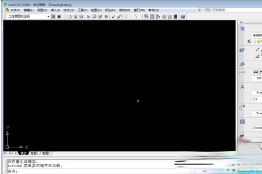Select the Erase tool on the dashboard
Screen dimensions: 262x174
(x=258, y=56)
